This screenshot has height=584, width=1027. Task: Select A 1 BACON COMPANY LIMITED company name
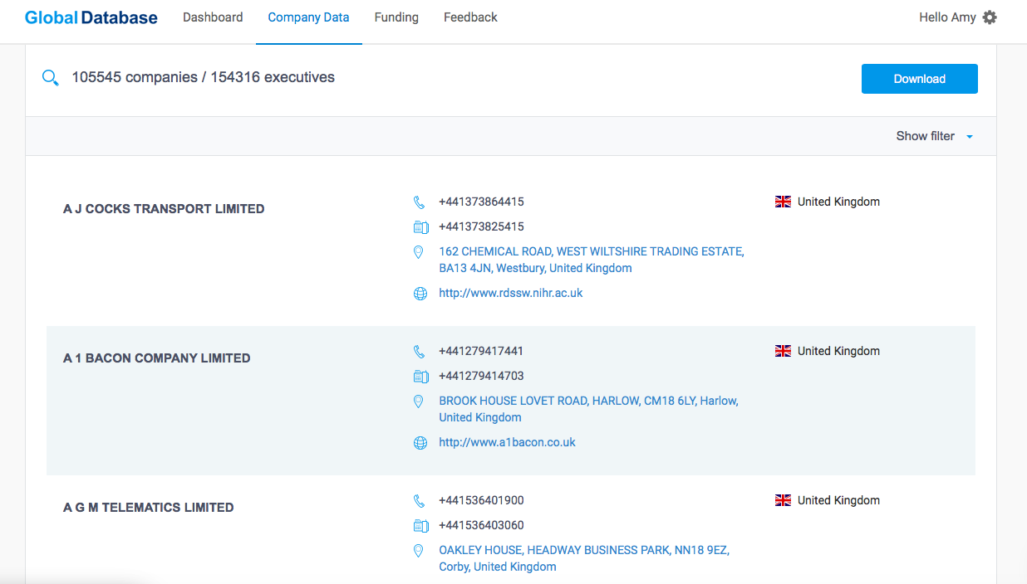157,358
